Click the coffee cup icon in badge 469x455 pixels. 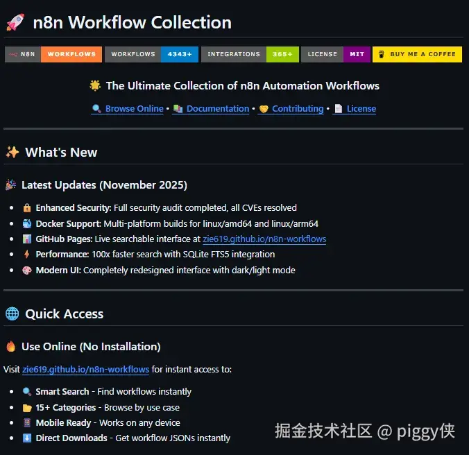(x=381, y=54)
